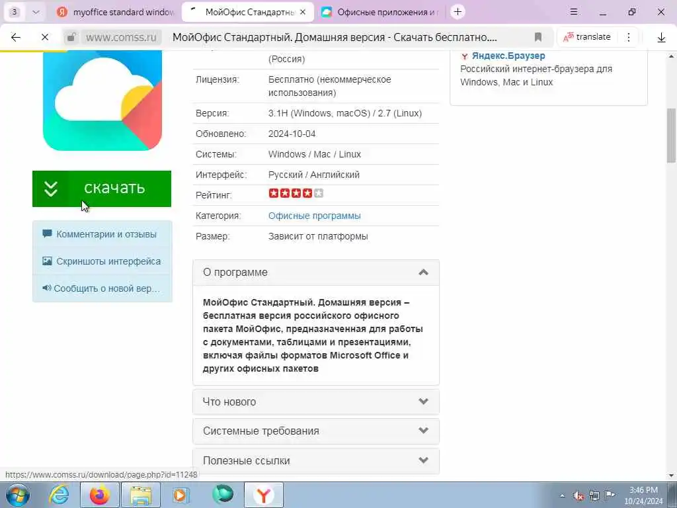Click the muted volume tray icon

click(x=578, y=496)
